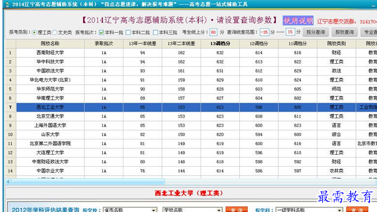Sort by the 13调档分 column header
The height and width of the screenshot is (212, 377).
[220, 44]
